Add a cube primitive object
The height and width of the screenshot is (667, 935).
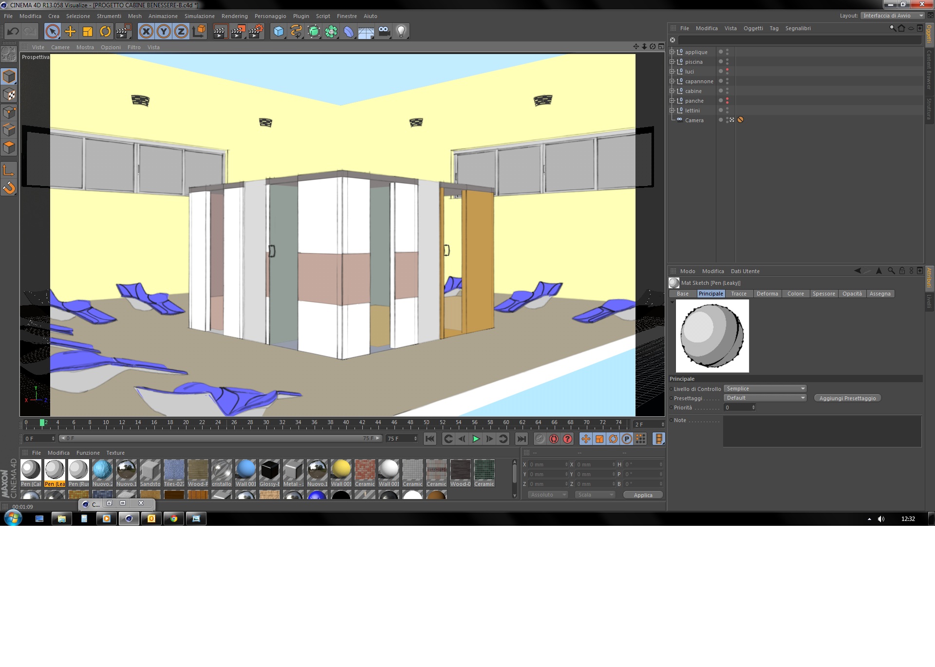click(279, 32)
